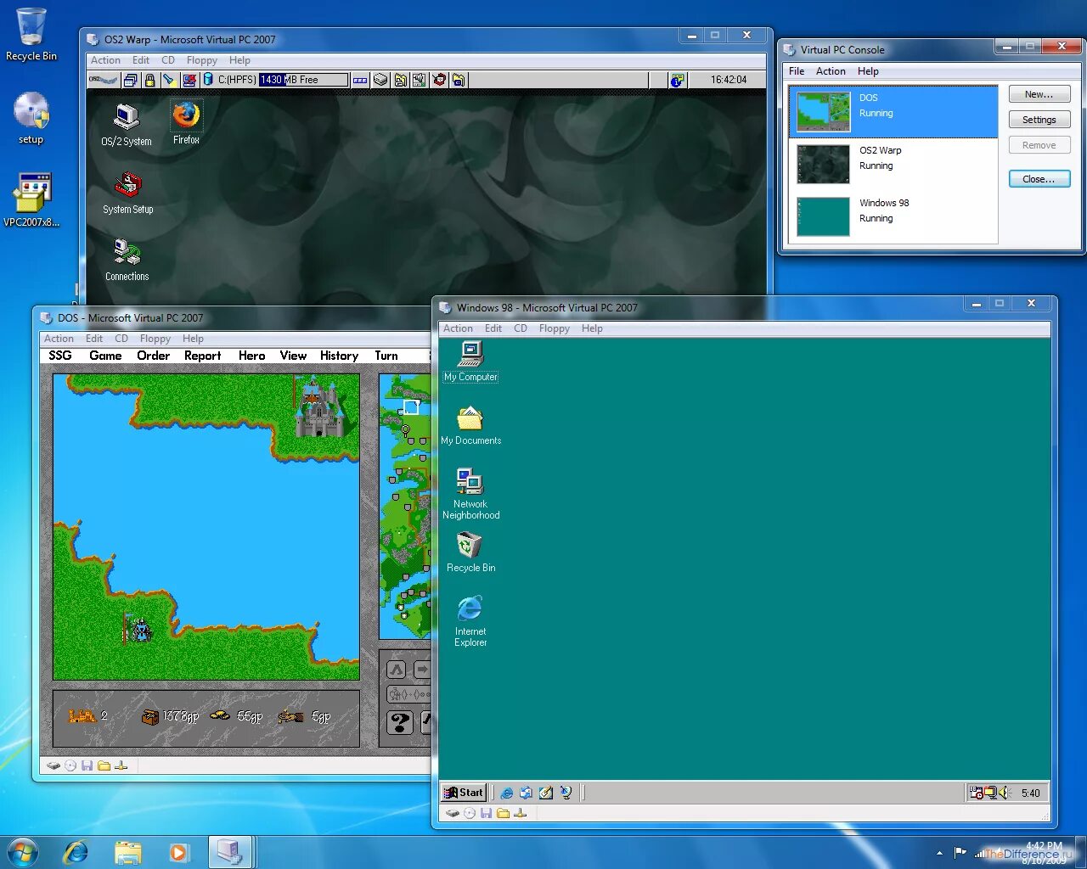Launch Internet Explorer in Windows 98 desktop
This screenshot has height=869, width=1087.
470,620
